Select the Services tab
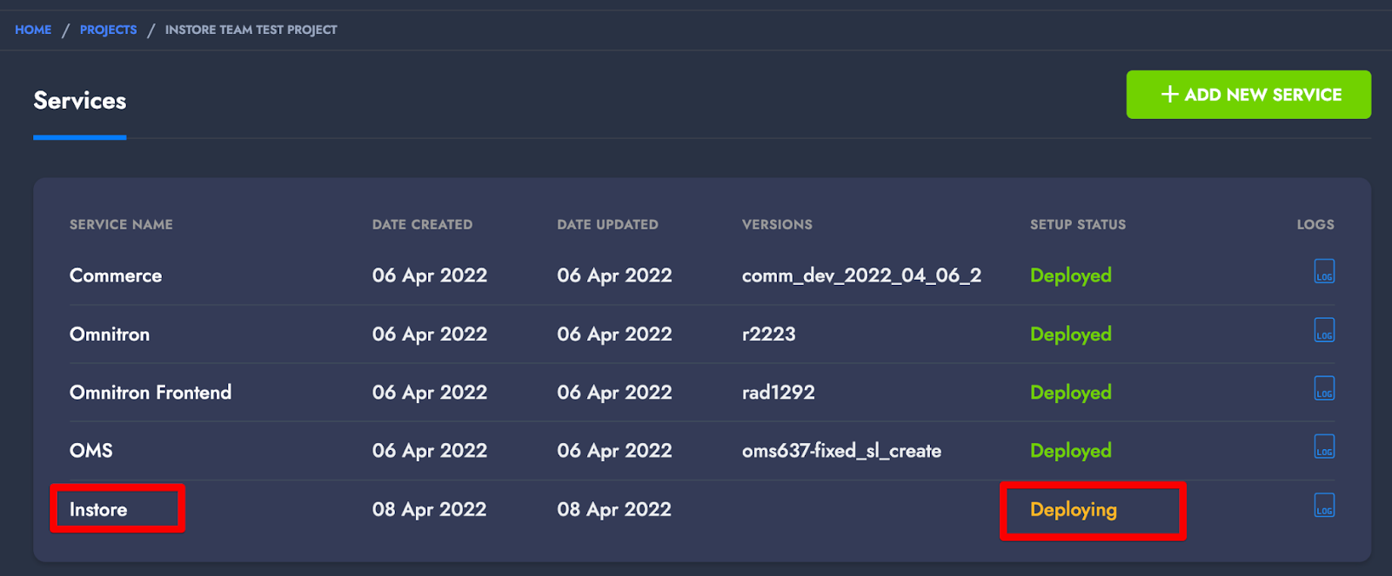This screenshot has height=576, width=1392. 80,102
